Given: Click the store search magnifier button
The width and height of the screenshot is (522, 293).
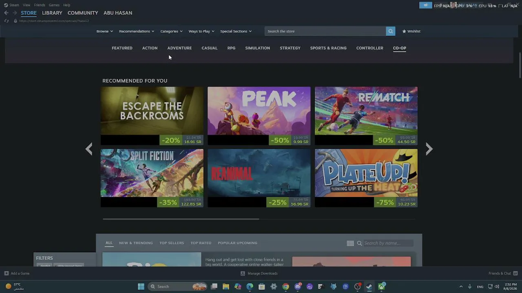Looking at the screenshot, I should (x=390, y=31).
